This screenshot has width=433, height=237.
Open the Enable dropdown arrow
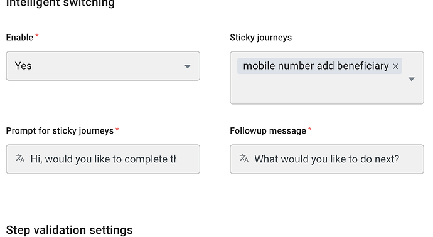[188, 66]
